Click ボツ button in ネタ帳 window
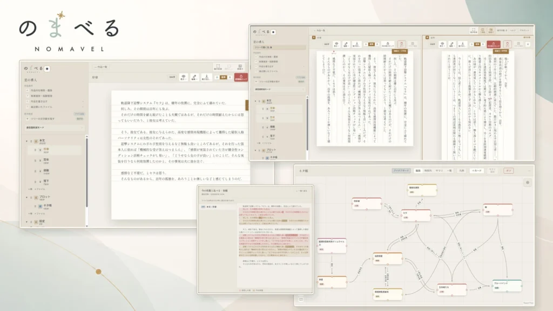 508,171
